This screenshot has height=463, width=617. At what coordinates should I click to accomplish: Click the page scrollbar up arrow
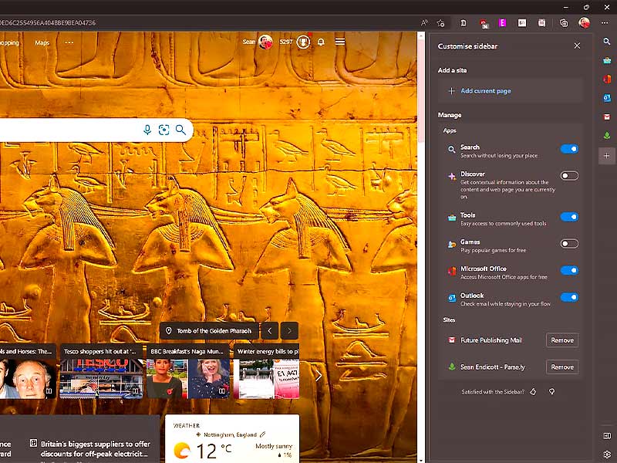[421, 36]
